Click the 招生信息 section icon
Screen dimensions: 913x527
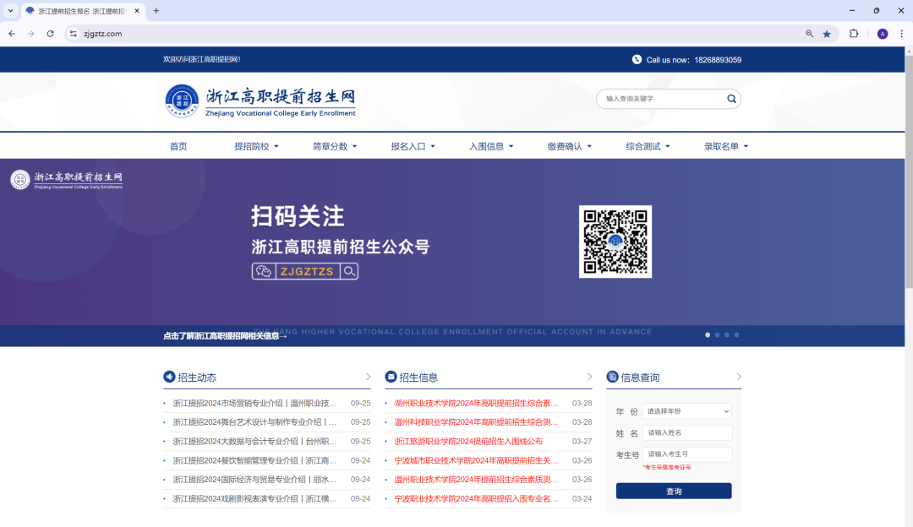pos(391,377)
